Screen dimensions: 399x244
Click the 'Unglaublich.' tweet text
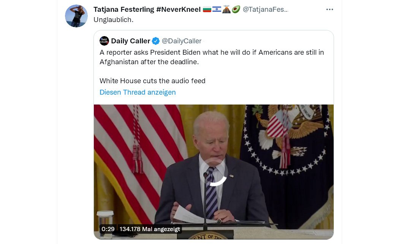114,20
